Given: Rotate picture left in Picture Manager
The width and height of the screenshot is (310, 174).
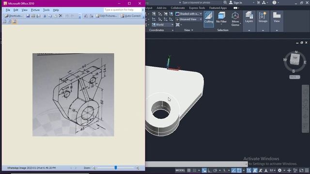Looking at the screenshot, I should point(86,16).
